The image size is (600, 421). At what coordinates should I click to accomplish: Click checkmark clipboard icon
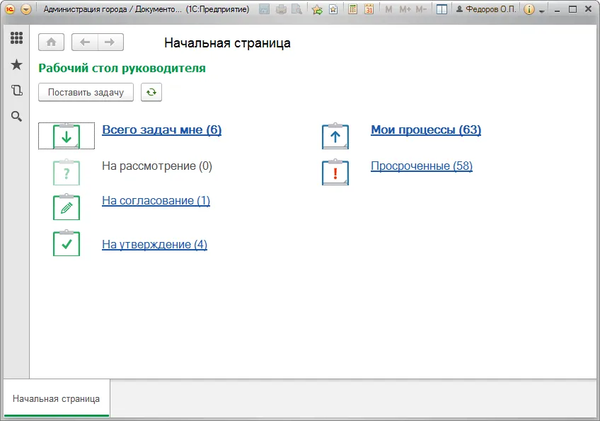click(x=67, y=243)
